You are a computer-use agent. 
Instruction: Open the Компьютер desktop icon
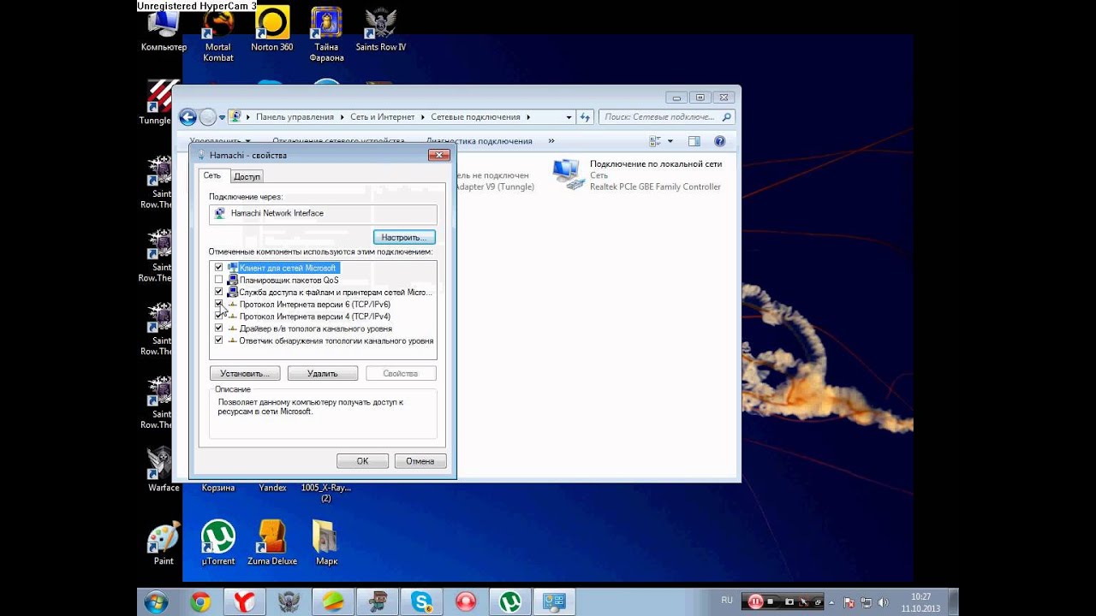click(163, 31)
